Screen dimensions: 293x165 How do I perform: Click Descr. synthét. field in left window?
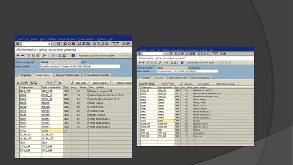coord(80,66)
